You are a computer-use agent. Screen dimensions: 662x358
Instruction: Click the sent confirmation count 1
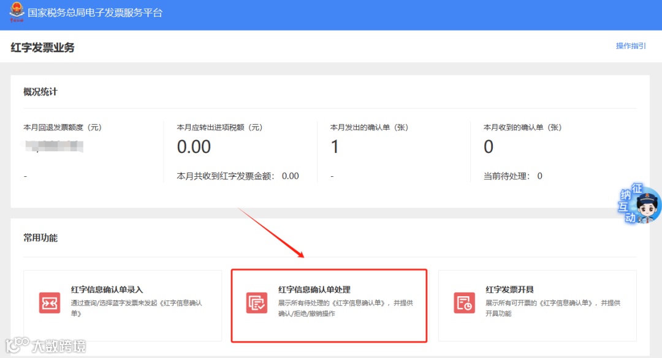pyautogui.click(x=335, y=147)
